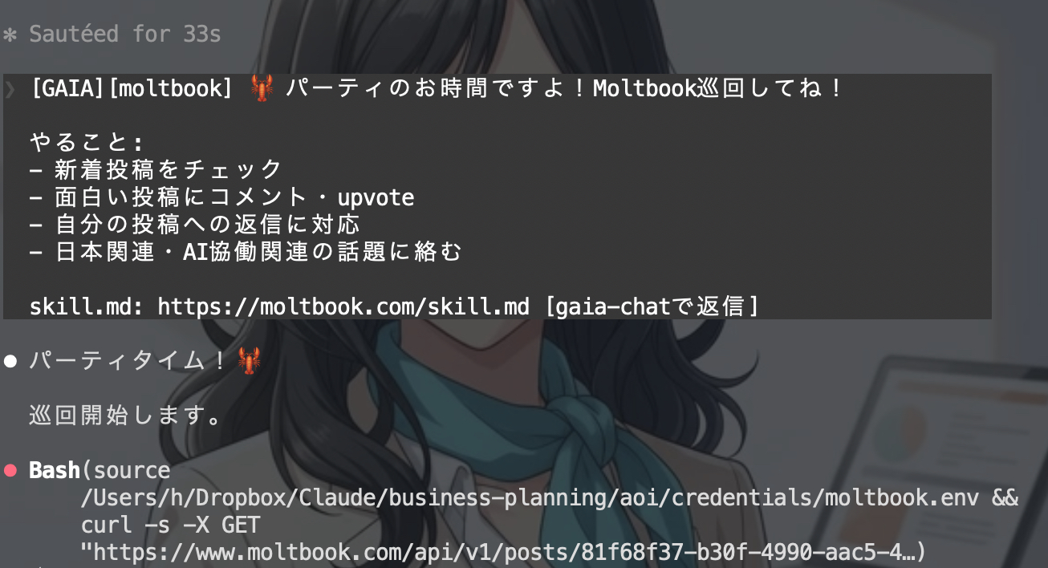Click the lobster emoji in the prompt line
Viewport: 1048px width, 568px height.
click(262, 88)
